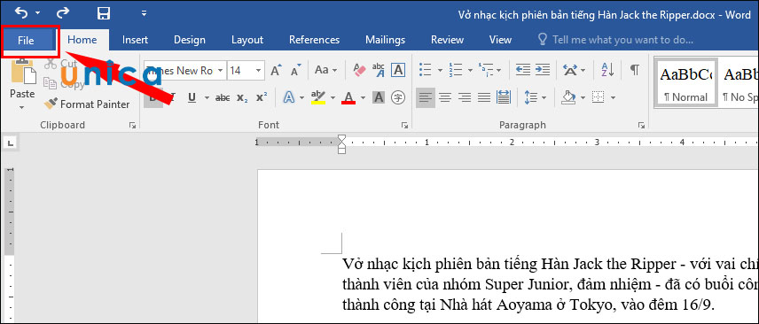
Task: Open the highlight color dropdown arrow
Action: (x=333, y=98)
